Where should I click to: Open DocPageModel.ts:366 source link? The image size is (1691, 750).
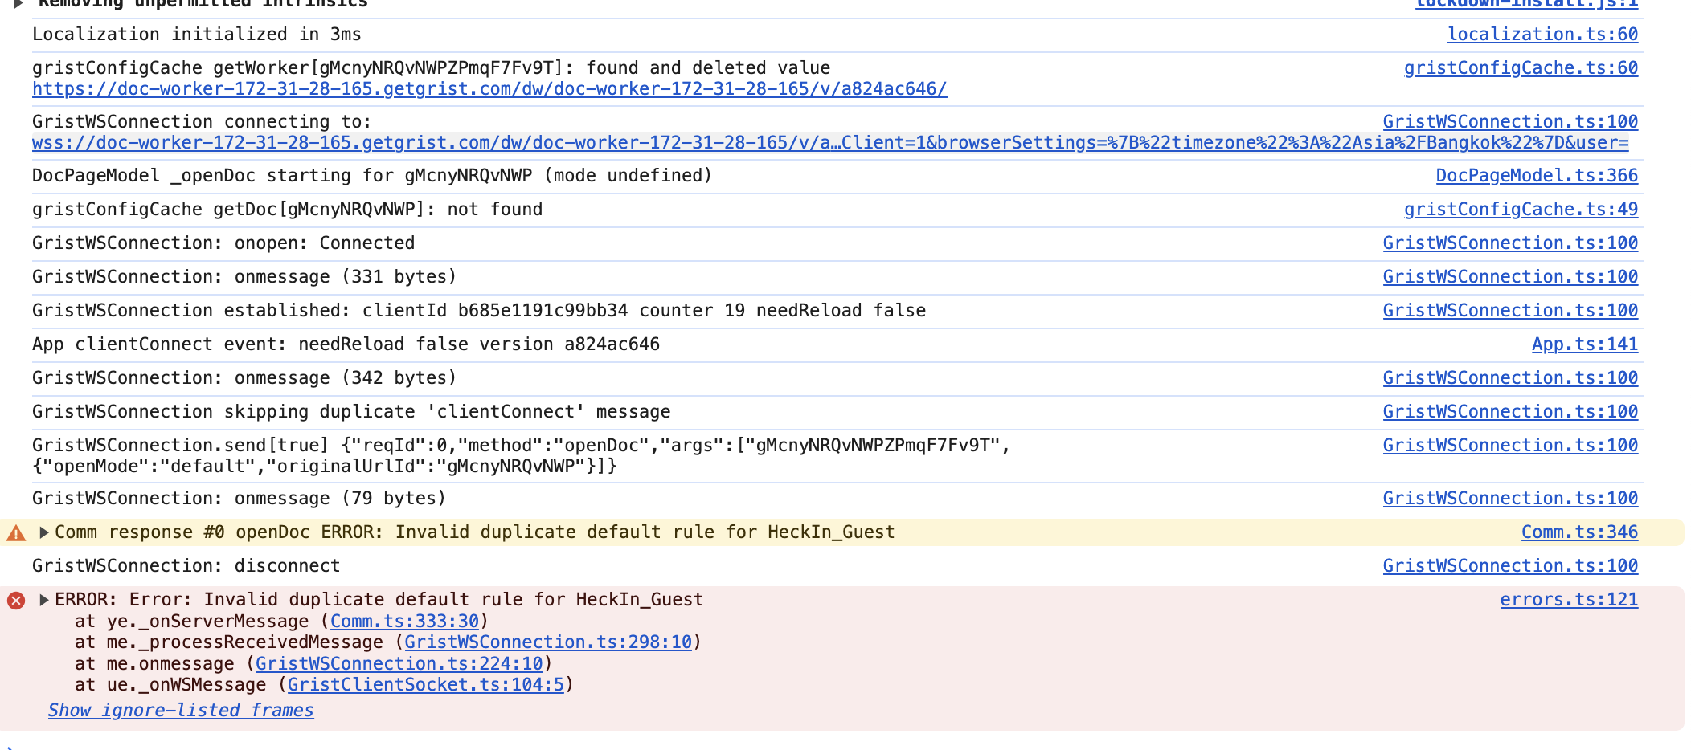1537,176
